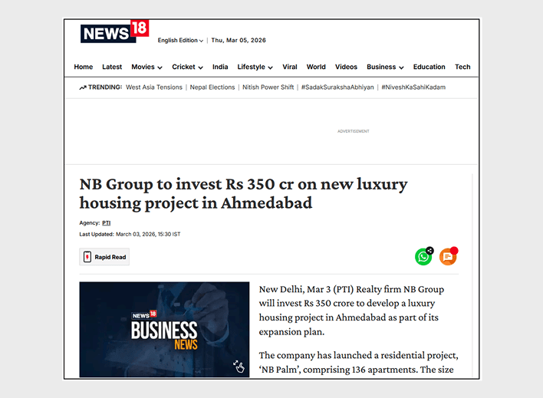Open the India section

click(x=220, y=67)
